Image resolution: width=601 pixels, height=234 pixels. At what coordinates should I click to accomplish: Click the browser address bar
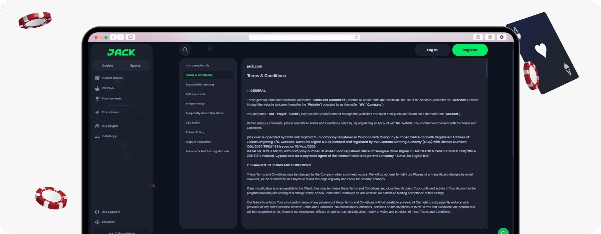tap(305, 37)
